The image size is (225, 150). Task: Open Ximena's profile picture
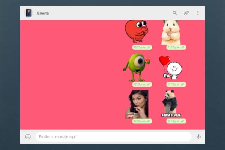point(28,13)
